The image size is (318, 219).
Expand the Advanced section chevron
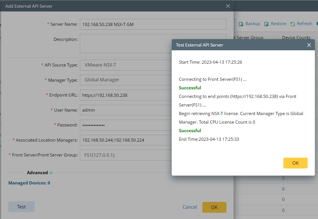click(51, 173)
